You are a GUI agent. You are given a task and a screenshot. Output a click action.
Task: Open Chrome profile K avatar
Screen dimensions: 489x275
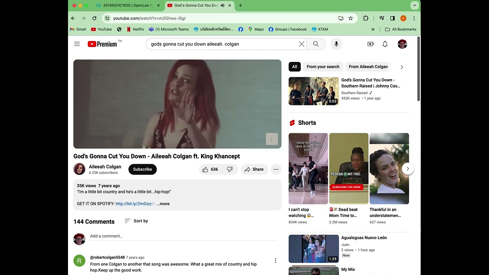pyautogui.click(x=403, y=18)
